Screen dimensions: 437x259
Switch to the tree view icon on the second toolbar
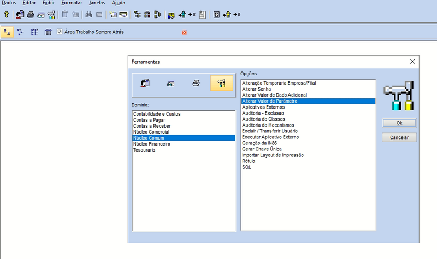(x=20, y=32)
